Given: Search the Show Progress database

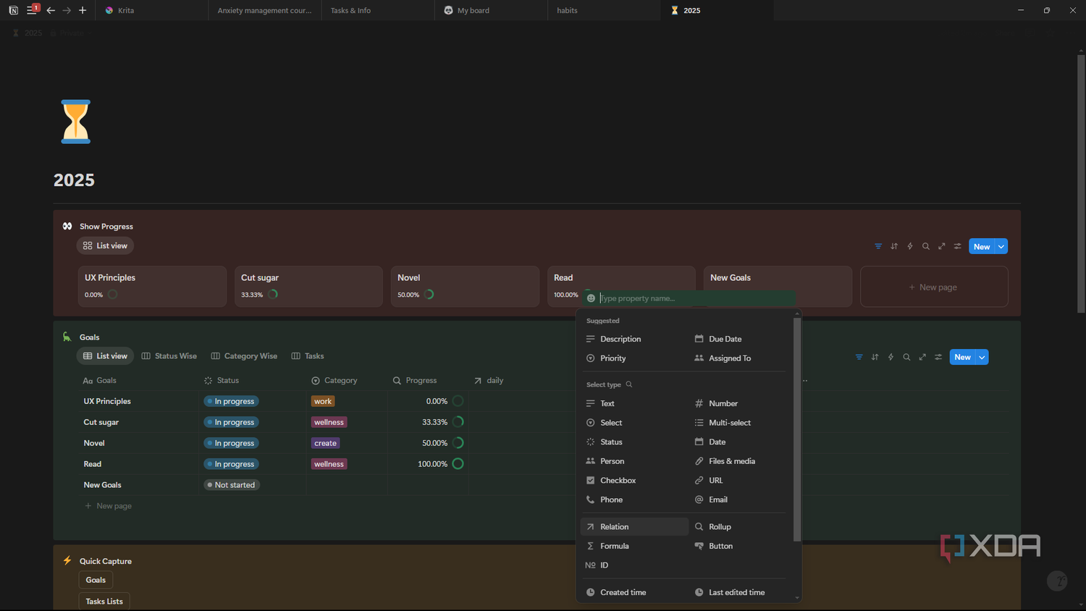Looking at the screenshot, I should coord(926,246).
